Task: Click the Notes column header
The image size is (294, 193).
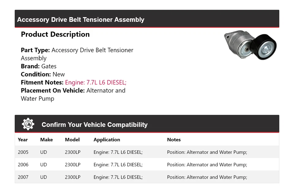Action: (x=174, y=140)
